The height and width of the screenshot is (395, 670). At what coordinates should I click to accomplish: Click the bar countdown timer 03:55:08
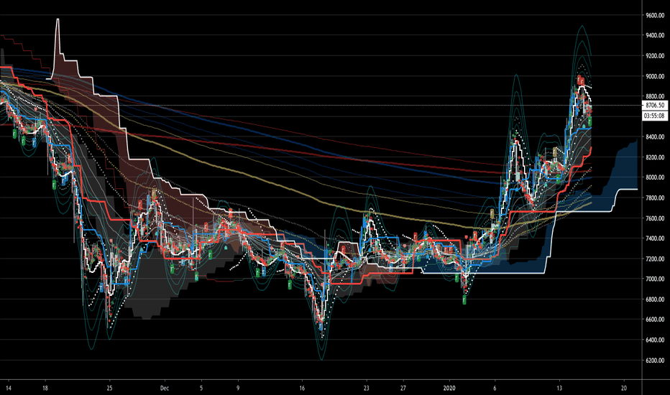click(x=655, y=116)
